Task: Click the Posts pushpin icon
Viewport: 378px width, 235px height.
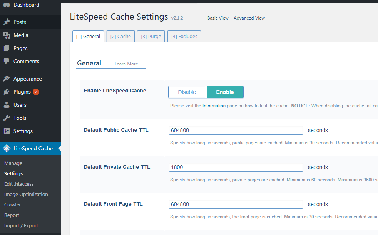Action: 7,22
